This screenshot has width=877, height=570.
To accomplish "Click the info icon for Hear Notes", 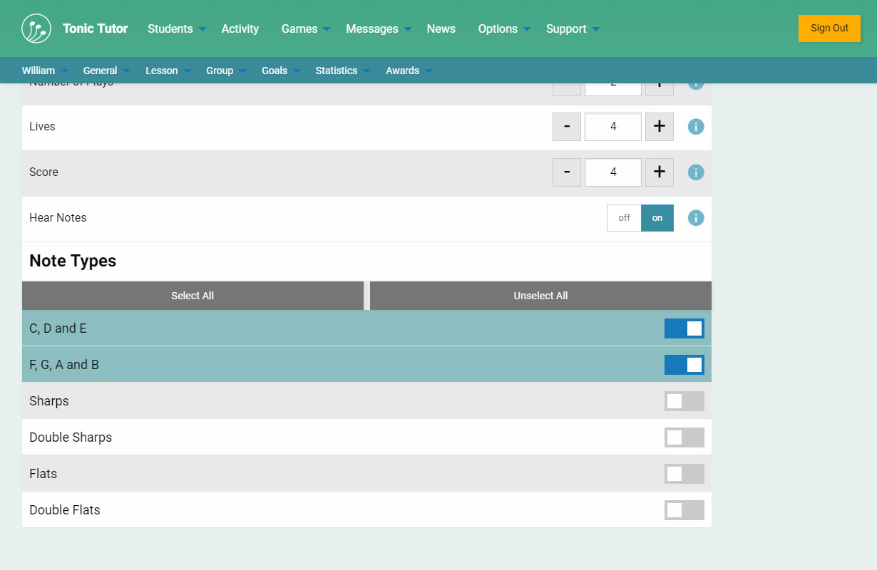I will (695, 218).
